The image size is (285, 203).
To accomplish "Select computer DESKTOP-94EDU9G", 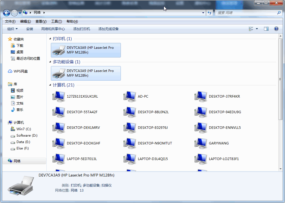I will click(218, 112).
